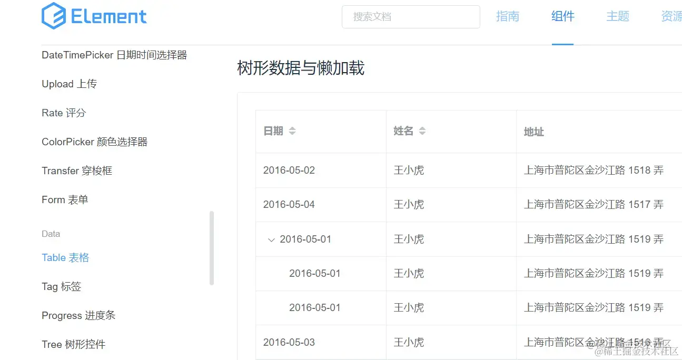682x360 pixels.
Task: Open the 组件 tab
Action: [562, 16]
